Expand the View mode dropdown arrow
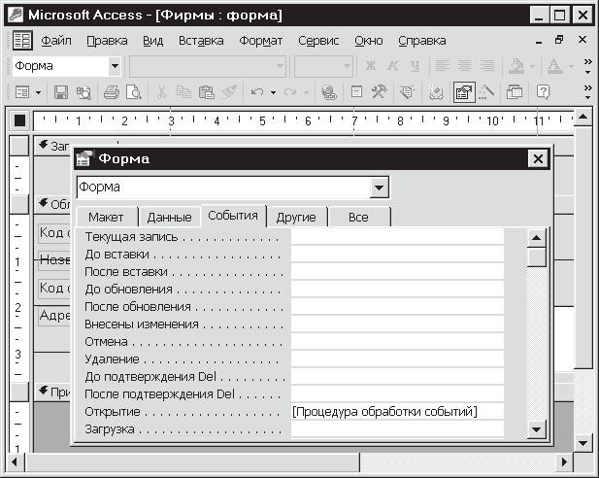The height and width of the screenshot is (478, 599). click(x=39, y=92)
